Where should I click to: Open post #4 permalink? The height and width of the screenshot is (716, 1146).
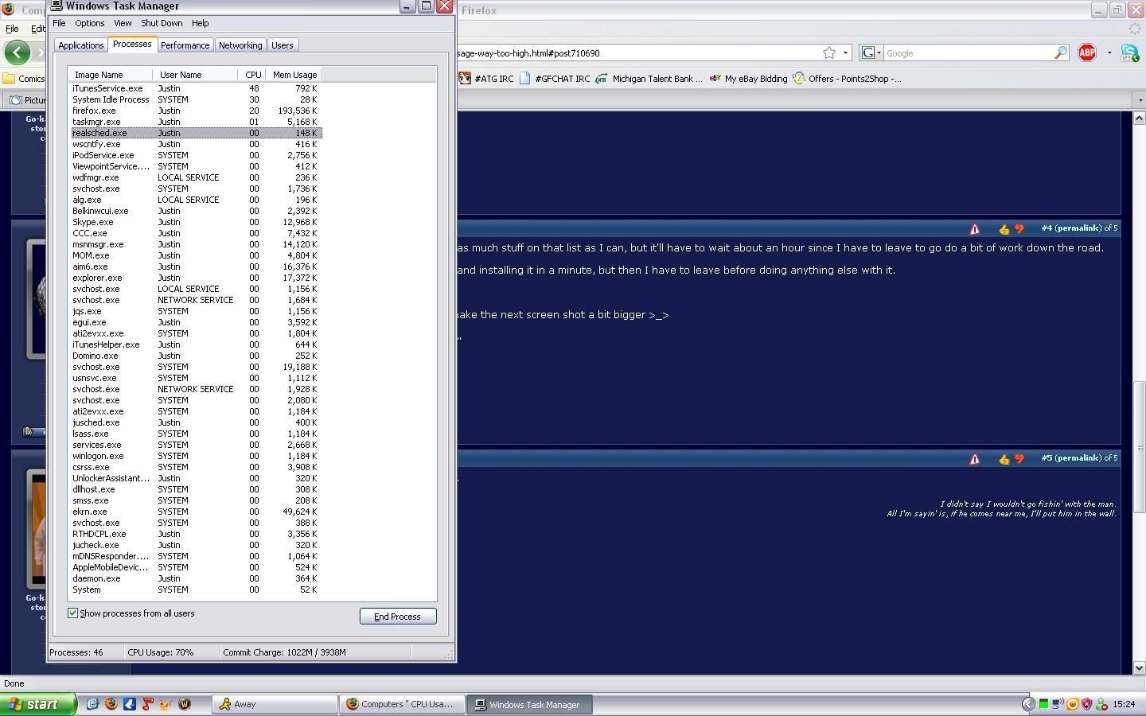1078,228
